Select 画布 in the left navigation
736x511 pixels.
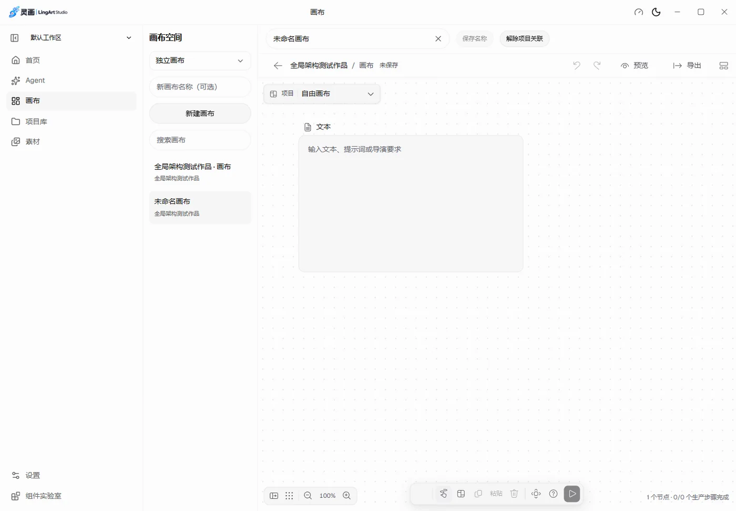tap(71, 101)
